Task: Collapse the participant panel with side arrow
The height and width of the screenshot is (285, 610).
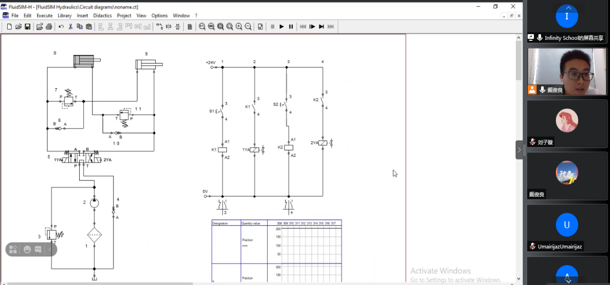Action: [519, 150]
